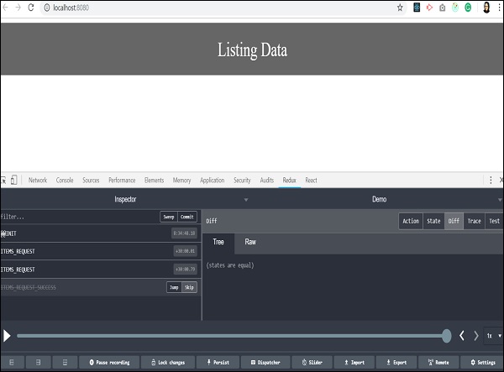The width and height of the screenshot is (504, 372).
Task: Click the Export state button
Action: (x=396, y=363)
